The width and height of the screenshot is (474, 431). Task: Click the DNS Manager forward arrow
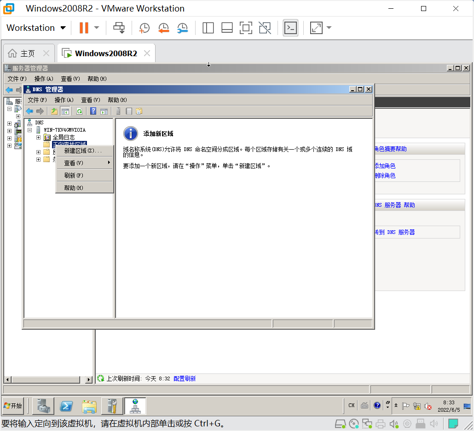coord(40,111)
